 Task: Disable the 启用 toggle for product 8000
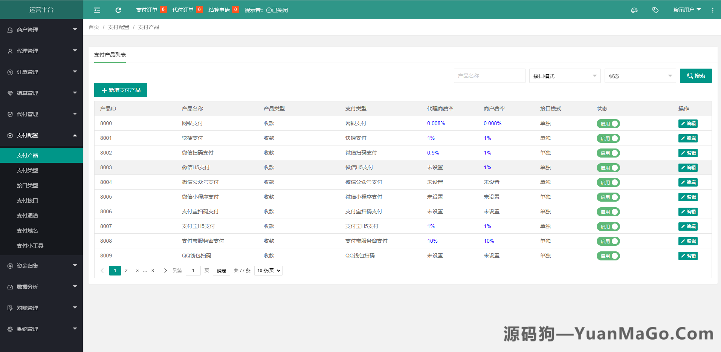click(608, 123)
